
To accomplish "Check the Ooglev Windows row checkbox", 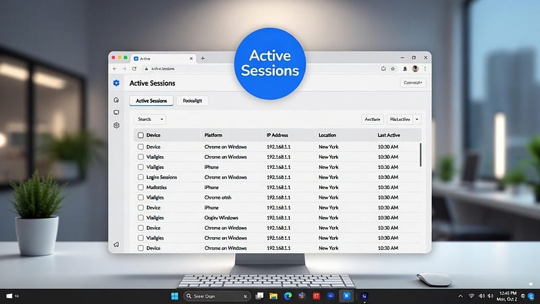I will coord(140,218).
